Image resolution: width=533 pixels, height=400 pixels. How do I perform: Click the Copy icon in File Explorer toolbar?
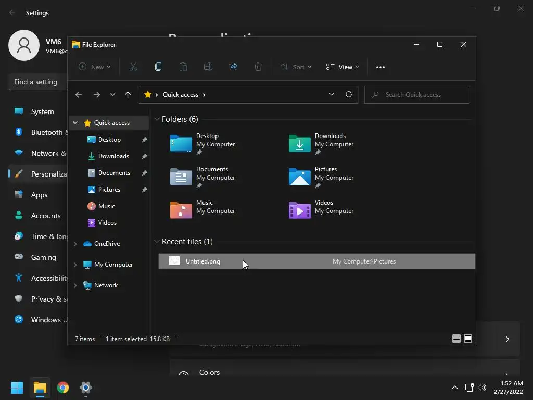click(x=158, y=67)
